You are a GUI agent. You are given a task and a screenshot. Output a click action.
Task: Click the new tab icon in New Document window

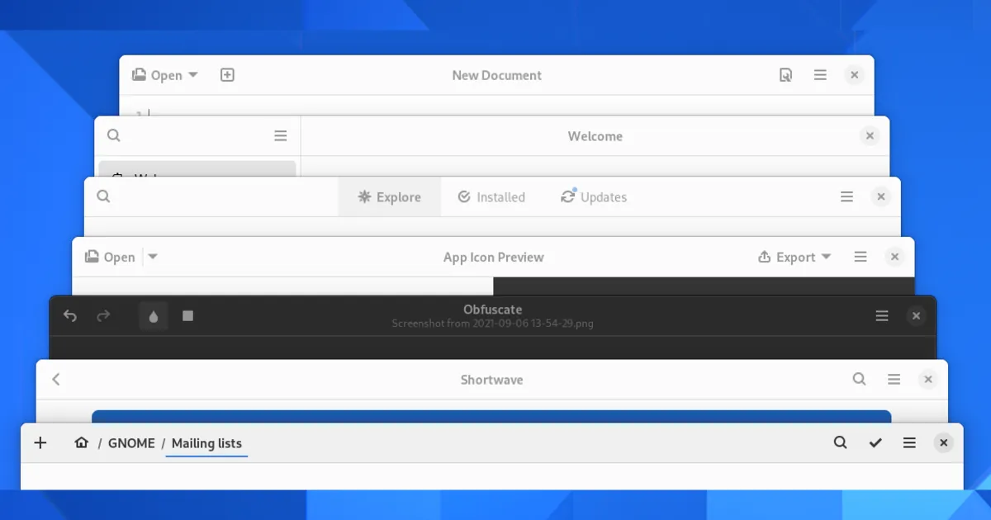227,75
